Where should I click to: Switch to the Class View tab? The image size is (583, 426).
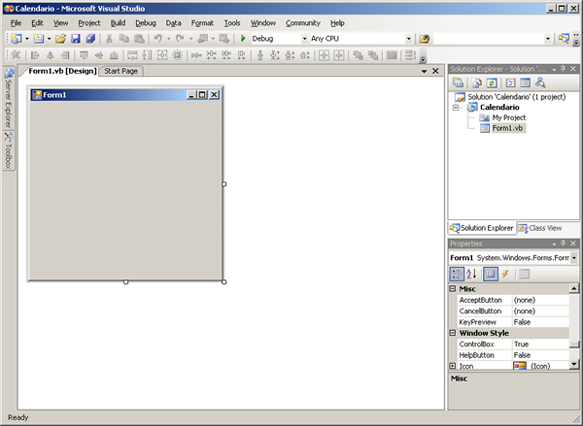point(540,228)
